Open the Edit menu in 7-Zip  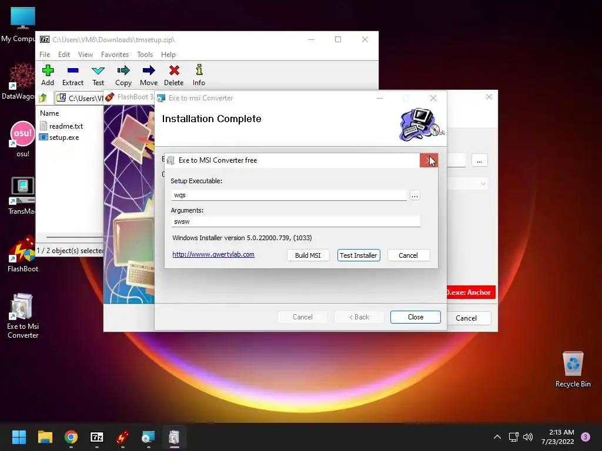[x=63, y=55]
